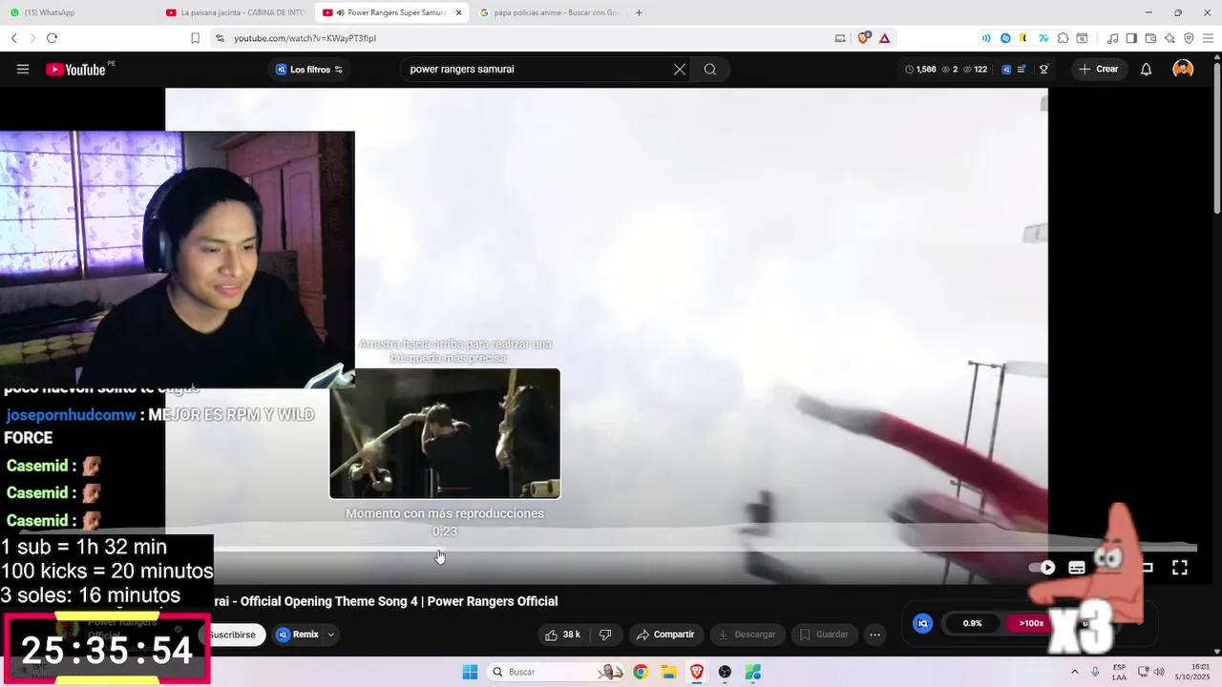The width and height of the screenshot is (1222, 687).
Task: Reload the page
Action: (x=52, y=38)
